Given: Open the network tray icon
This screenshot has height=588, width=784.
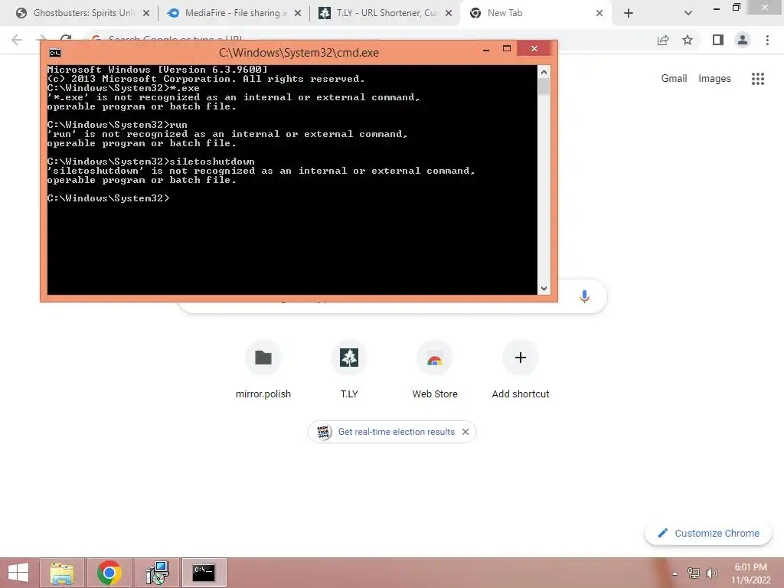Looking at the screenshot, I should point(693,573).
